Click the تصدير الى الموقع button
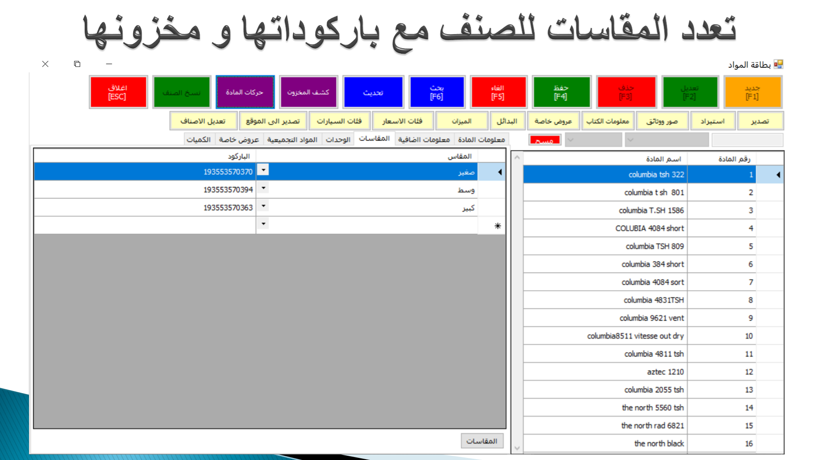817x460 pixels. coord(273,121)
